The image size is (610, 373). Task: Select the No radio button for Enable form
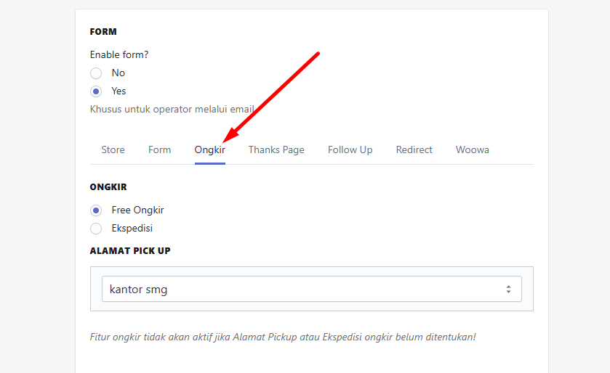[x=96, y=73]
